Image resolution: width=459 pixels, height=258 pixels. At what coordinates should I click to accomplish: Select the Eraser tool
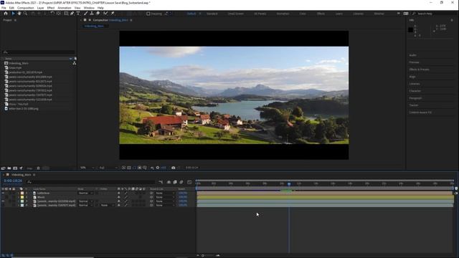[x=98, y=14]
